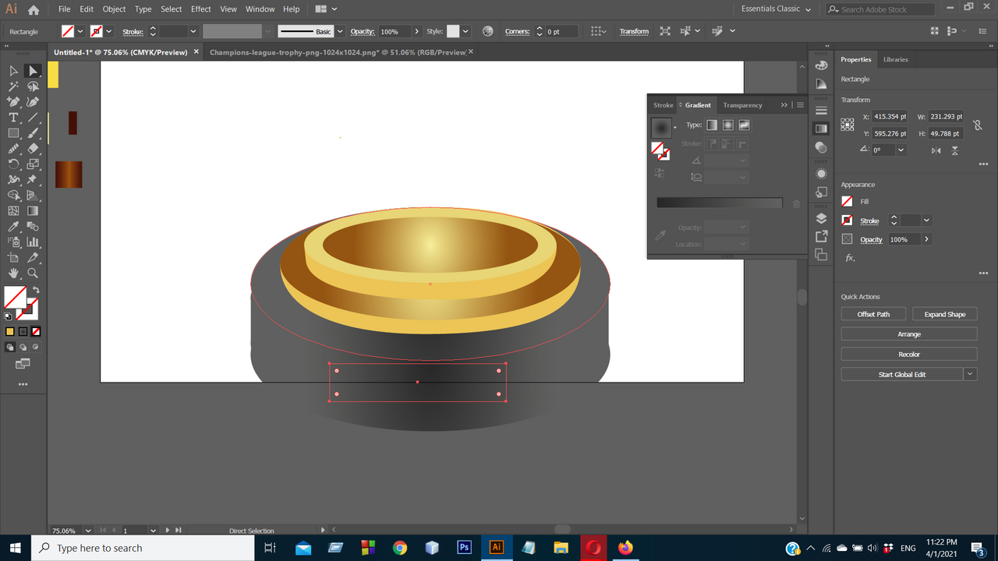This screenshot has height=561, width=998.
Task: Select the Blend tool
Action: point(33,227)
